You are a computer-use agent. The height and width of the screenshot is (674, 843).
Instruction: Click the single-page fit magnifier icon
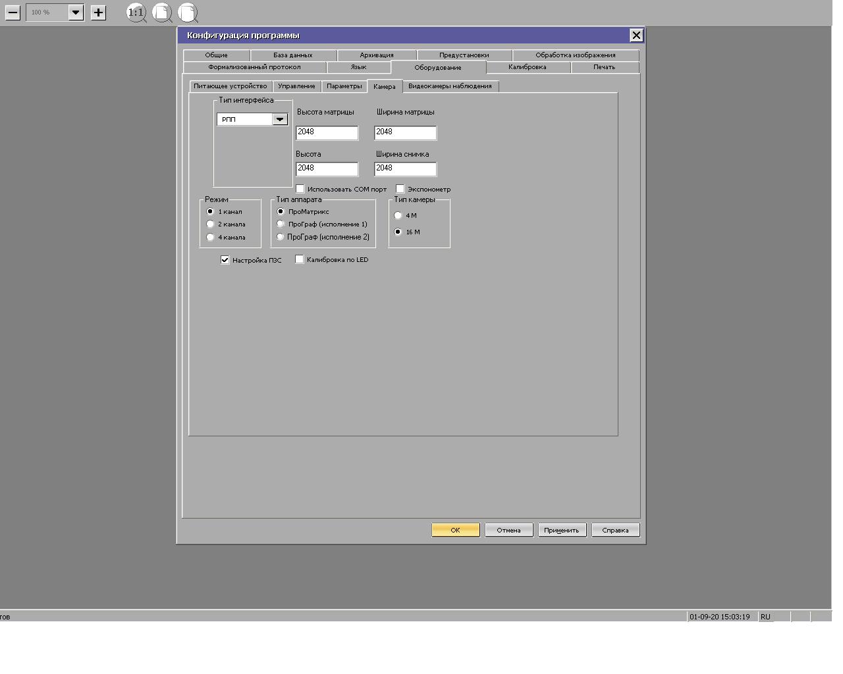pyautogui.click(x=162, y=13)
